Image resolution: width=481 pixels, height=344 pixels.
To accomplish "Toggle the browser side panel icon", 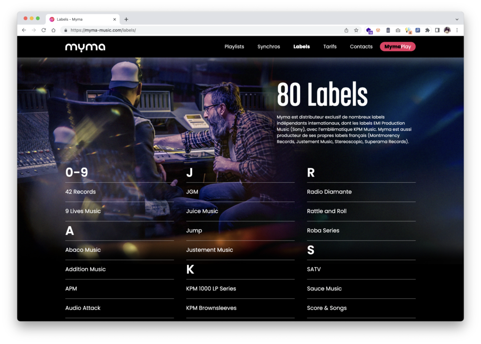I will pos(437,30).
